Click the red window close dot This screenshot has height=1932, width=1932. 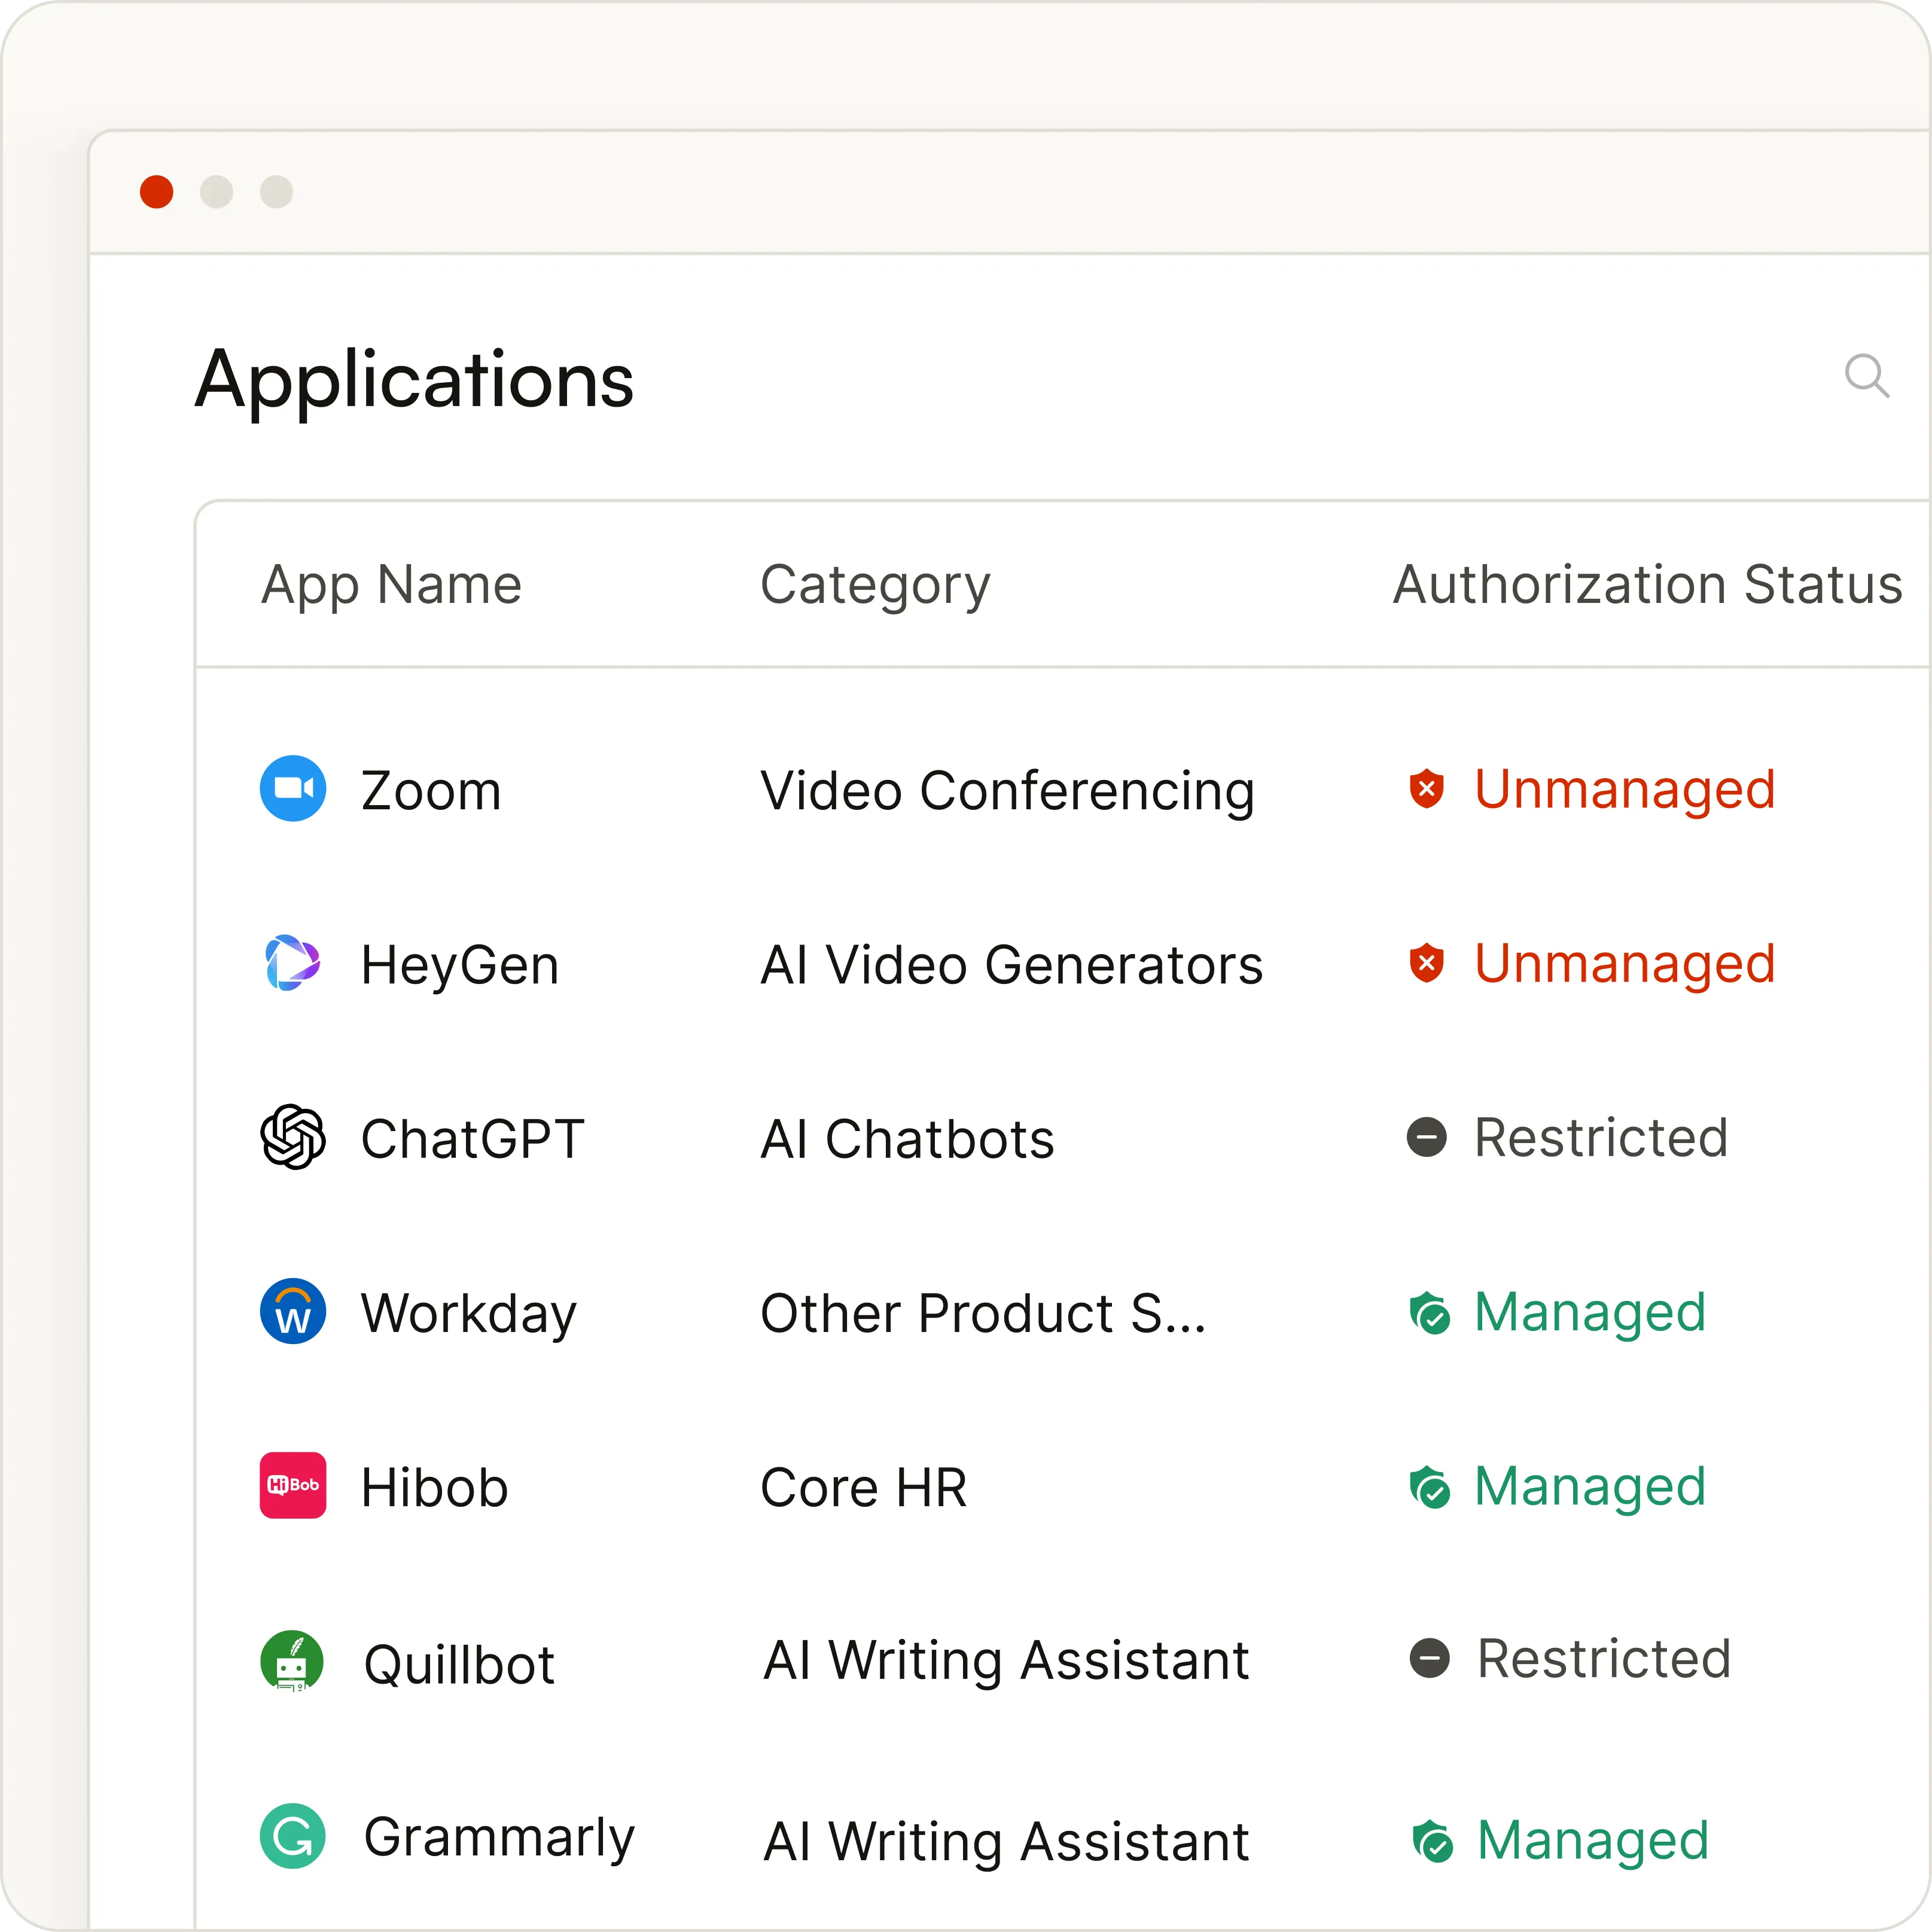(x=157, y=191)
